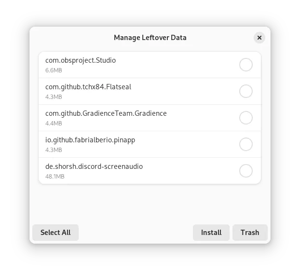Tick the checkbox for com.obsproject.Studio

246,65
